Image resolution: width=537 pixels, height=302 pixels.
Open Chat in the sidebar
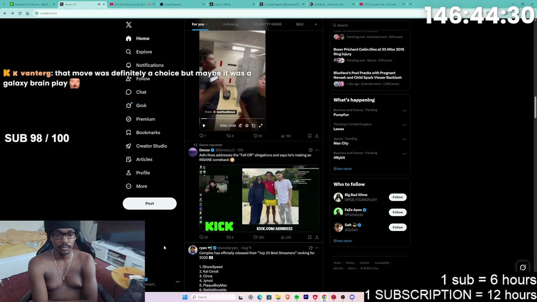pos(136,92)
